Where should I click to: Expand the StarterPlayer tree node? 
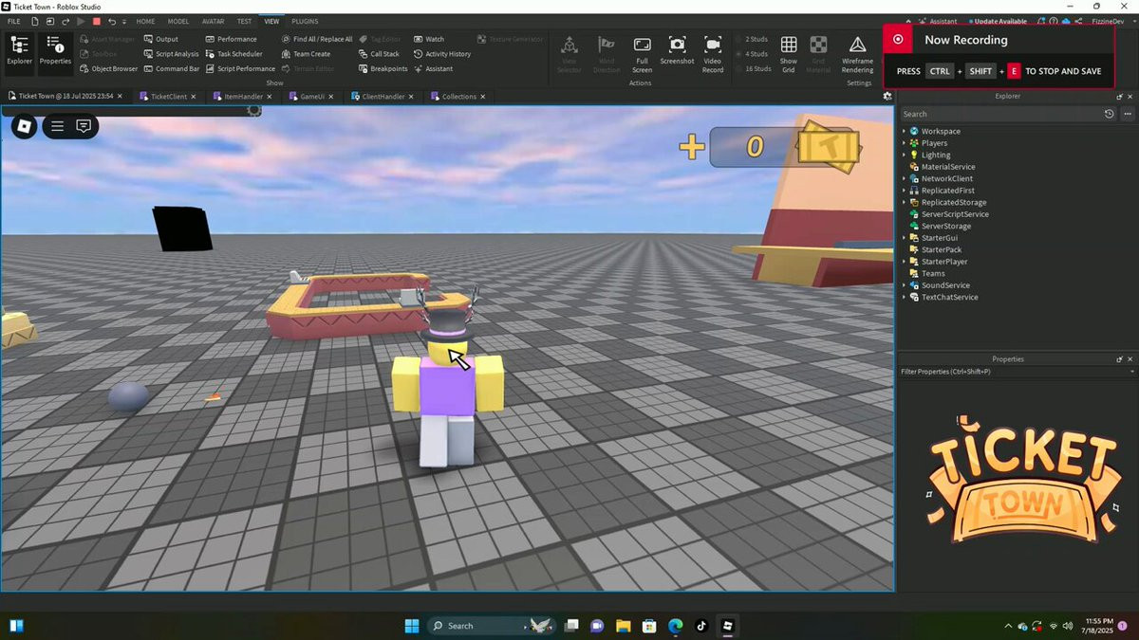click(904, 262)
